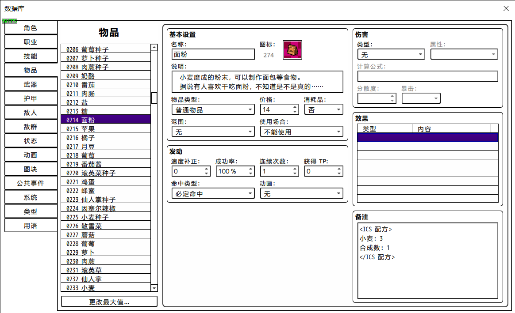515x313 pixels.
Task: Select item 0207 萝卜种子
Action: [106, 58]
